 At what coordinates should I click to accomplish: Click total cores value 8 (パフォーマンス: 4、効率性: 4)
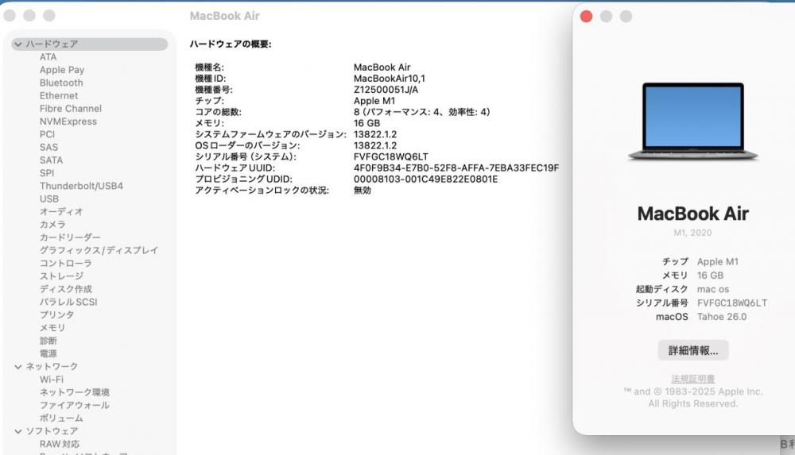pos(422,112)
